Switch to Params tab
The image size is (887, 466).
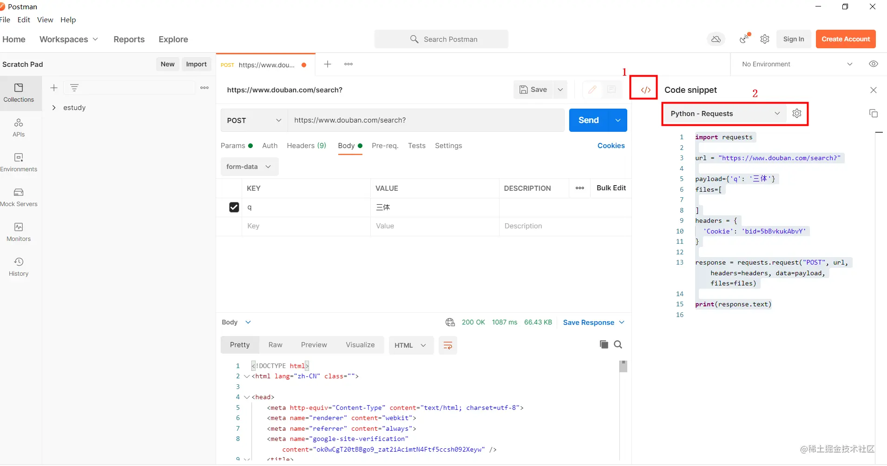(237, 146)
